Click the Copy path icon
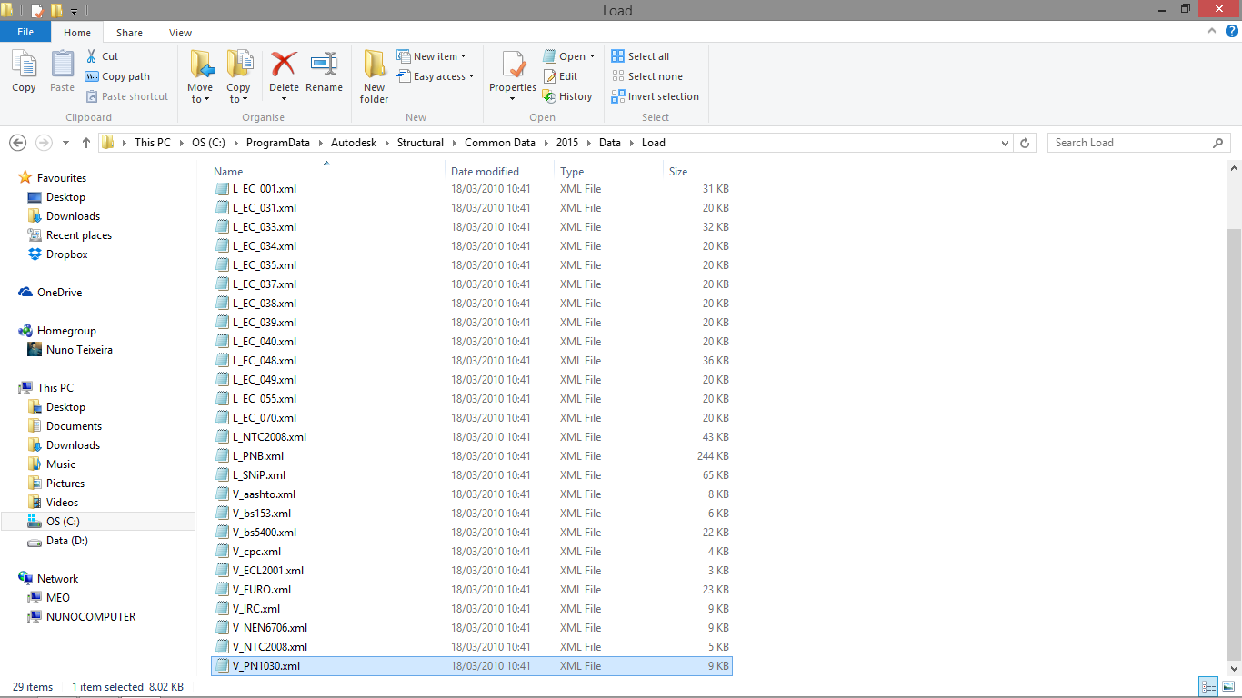Image resolution: width=1242 pixels, height=698 pixels. click(118, 76)
